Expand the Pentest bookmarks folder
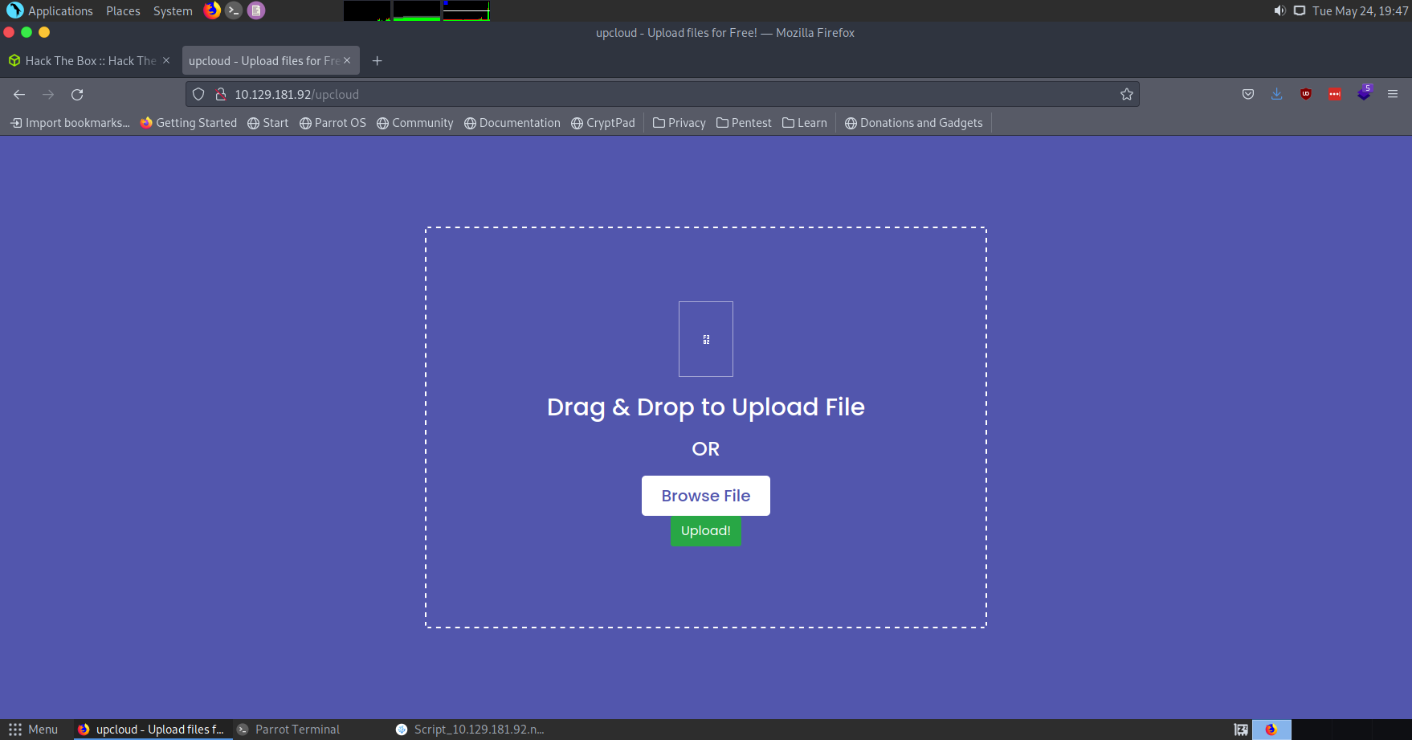 coord(744,123)
